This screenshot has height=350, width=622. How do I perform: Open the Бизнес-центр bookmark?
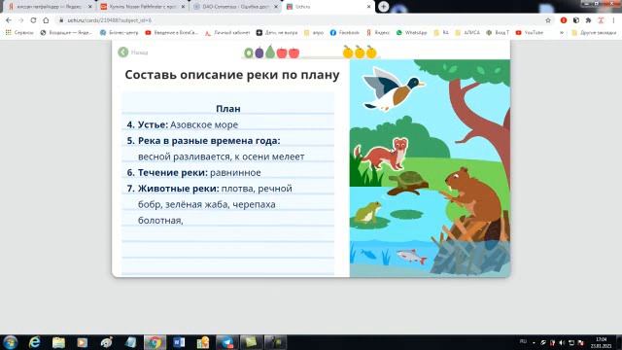click(x=119, y=32)
